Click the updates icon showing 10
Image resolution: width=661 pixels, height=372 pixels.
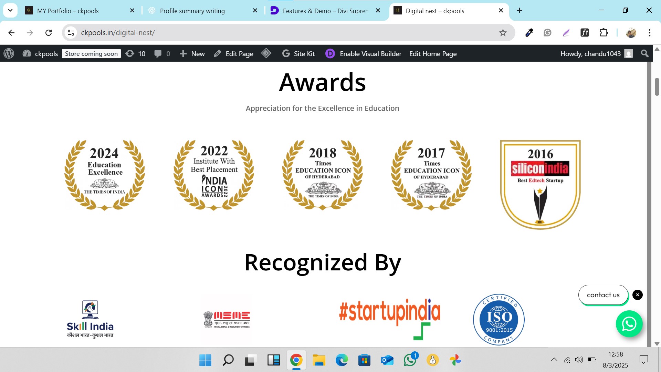pyautogui.click(x=135, y=54)
